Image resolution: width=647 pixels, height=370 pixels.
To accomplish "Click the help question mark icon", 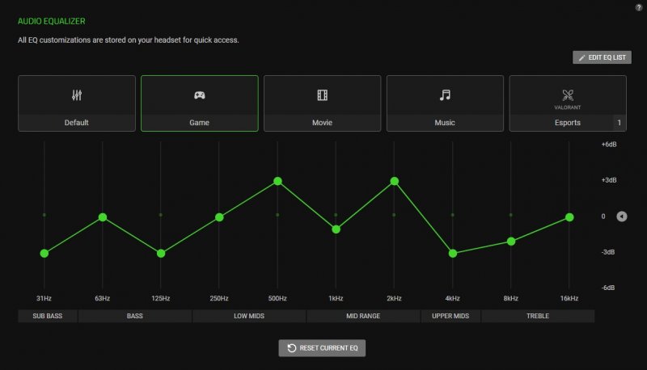I will (x=639, y=6).
